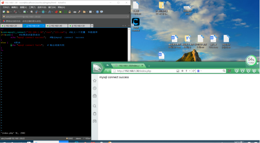Viewport: 260px width, 143px height.
Task: Open the shopping bag icon in browser sidebar
Action: point(95,114)
